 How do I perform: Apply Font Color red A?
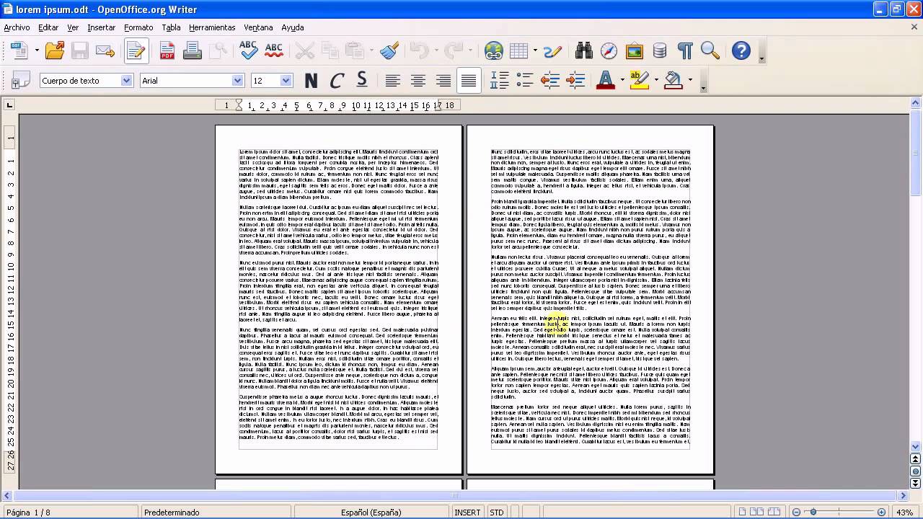(606, 80)
